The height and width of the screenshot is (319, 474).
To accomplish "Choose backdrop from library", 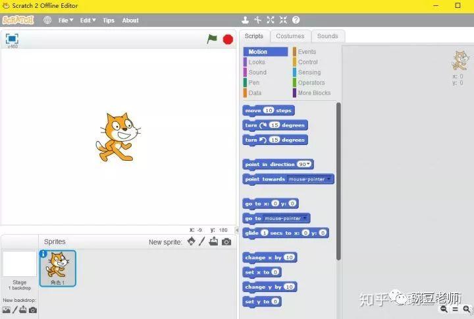I will tap(7, 310).
